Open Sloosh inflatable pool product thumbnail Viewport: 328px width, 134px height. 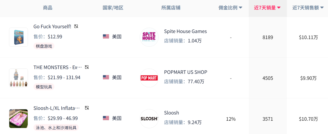tap(19, 119)
